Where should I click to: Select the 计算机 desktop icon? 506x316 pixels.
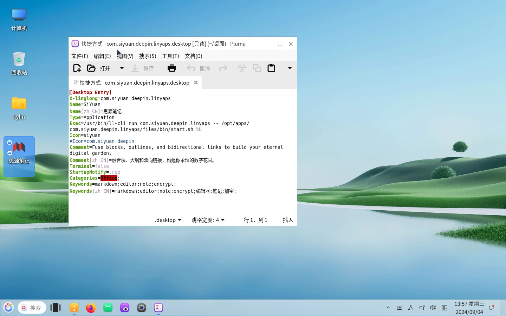[19, 20]
